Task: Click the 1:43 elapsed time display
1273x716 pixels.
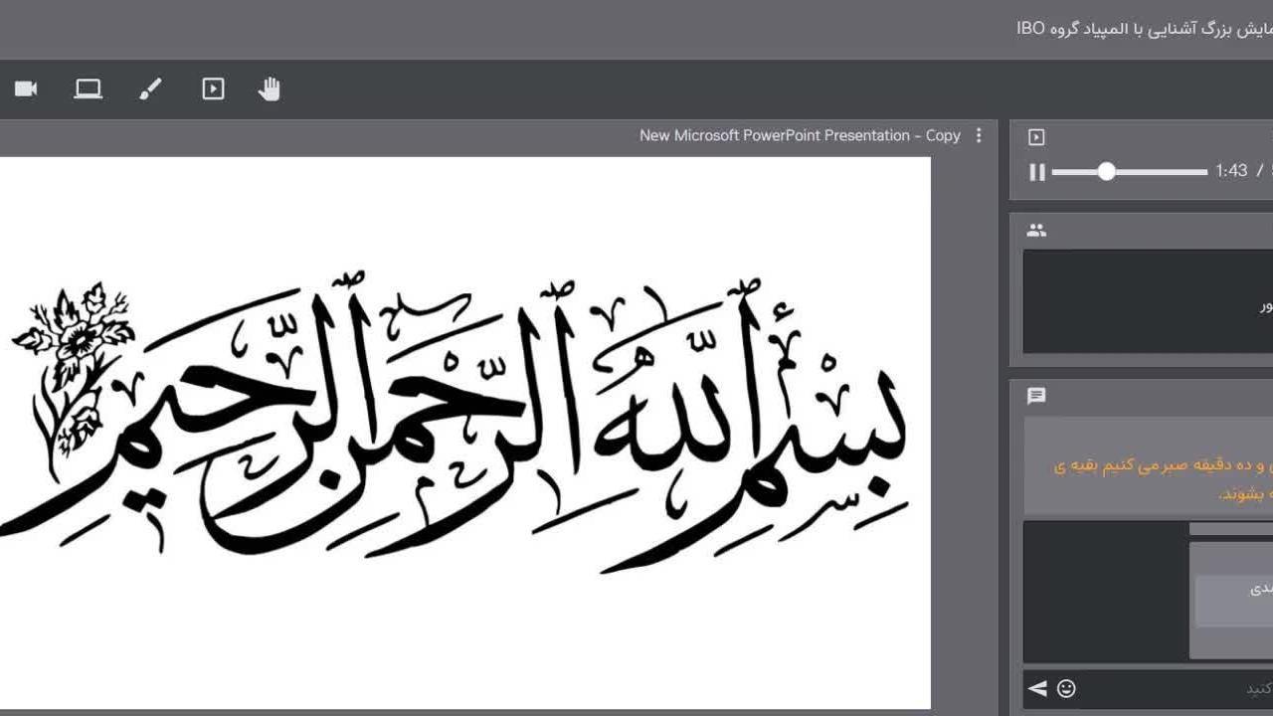Action: [x=1231, y=171]
